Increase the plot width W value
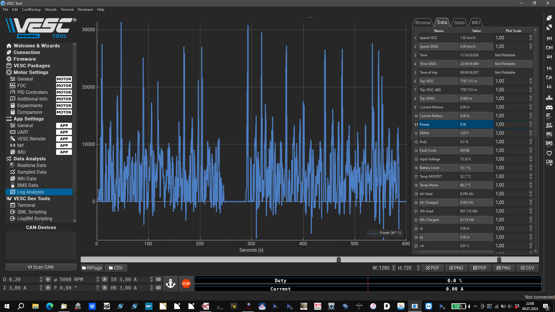 (x=393, y=266)
